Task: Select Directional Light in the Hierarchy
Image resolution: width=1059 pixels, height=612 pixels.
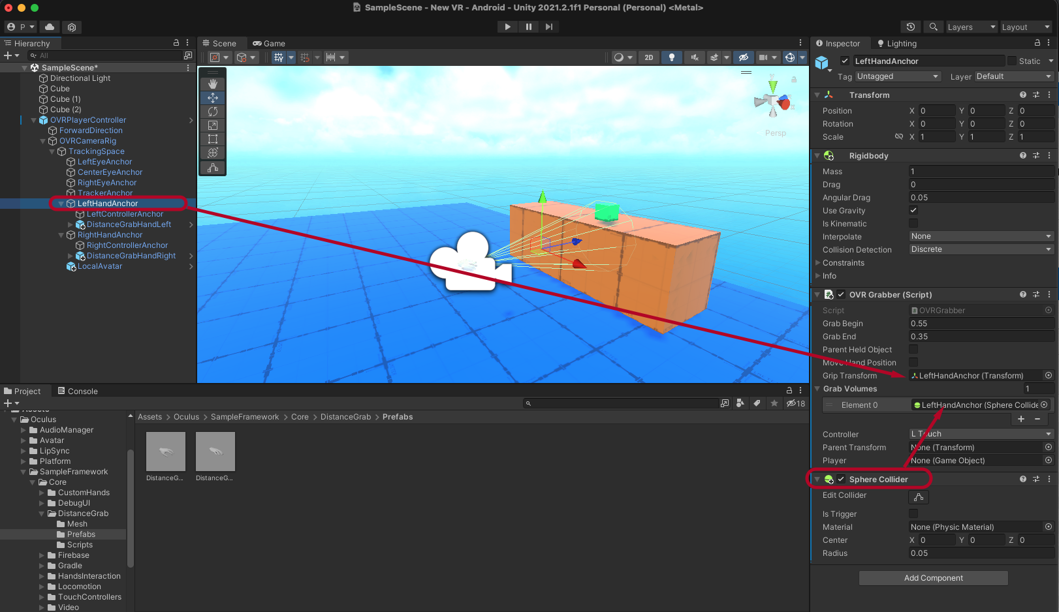Action: tap(80, 78)
